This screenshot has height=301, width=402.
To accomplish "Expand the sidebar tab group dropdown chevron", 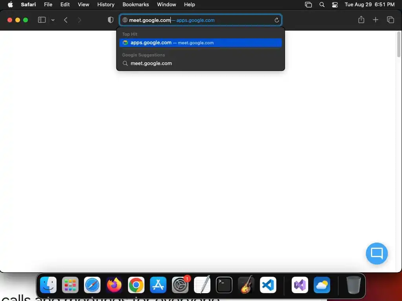I will tap(53, 20).
